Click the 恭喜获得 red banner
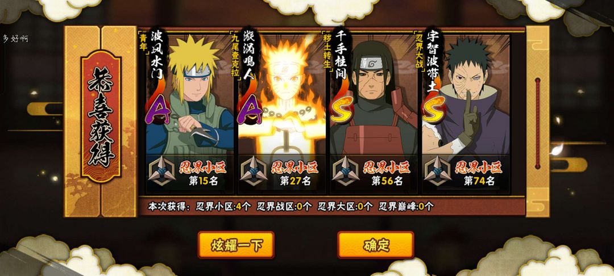 point(101,117)
